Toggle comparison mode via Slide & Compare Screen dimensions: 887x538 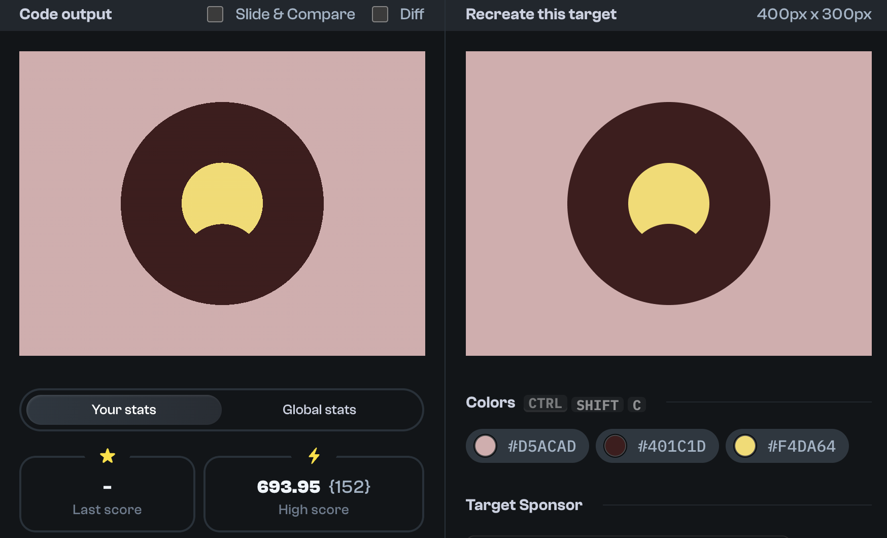(x=215, y=14)
